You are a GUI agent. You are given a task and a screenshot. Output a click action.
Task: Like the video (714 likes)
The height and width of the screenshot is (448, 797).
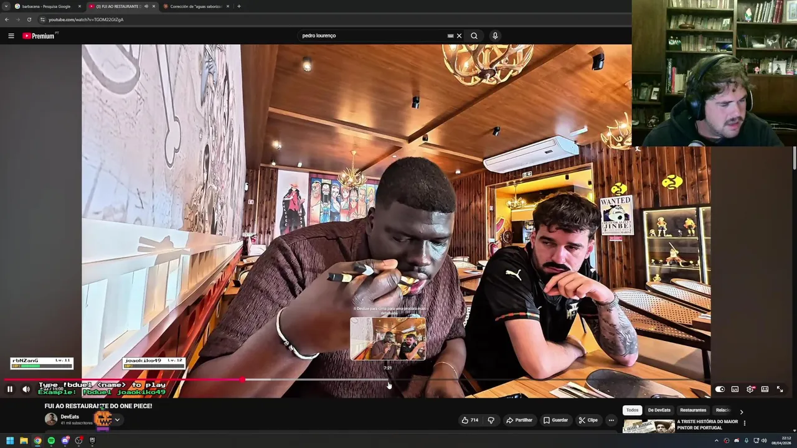(469, 420)
